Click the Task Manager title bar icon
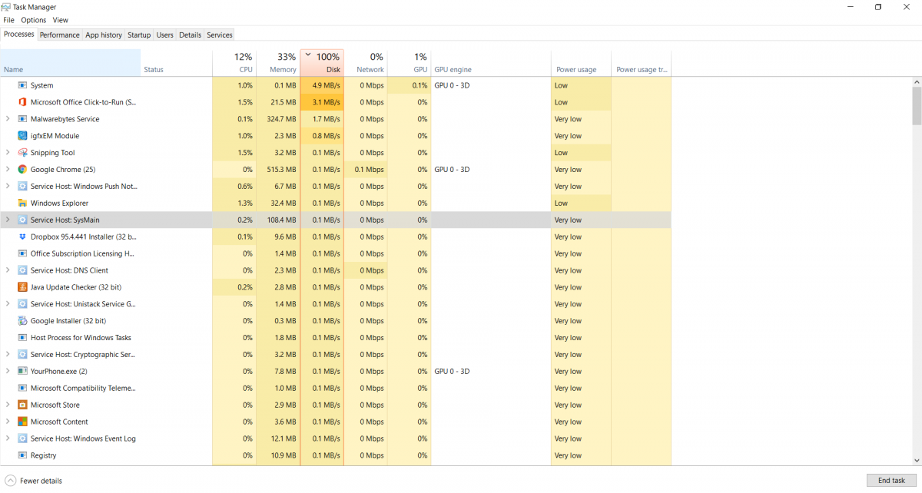The image size is (922, 493). coord(7,7)
